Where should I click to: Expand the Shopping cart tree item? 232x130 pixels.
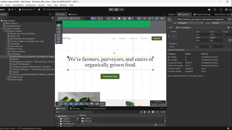pyautogui.click(x=6, y=77)
